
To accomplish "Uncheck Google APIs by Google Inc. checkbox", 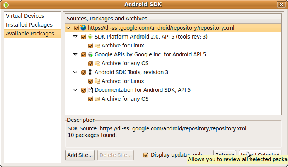I will (84, 55).
